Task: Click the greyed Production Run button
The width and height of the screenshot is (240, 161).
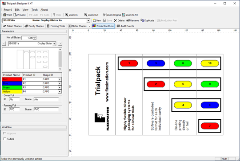Action: [167, 20]
